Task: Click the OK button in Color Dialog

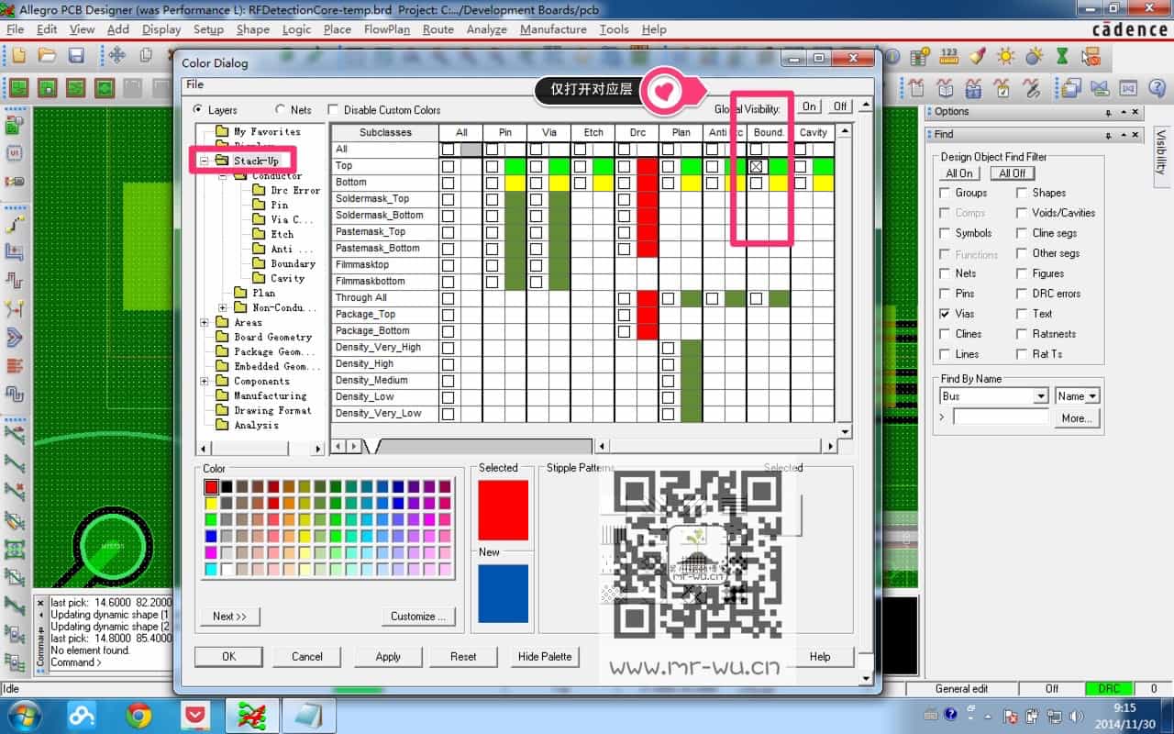Action: (228, 656)
